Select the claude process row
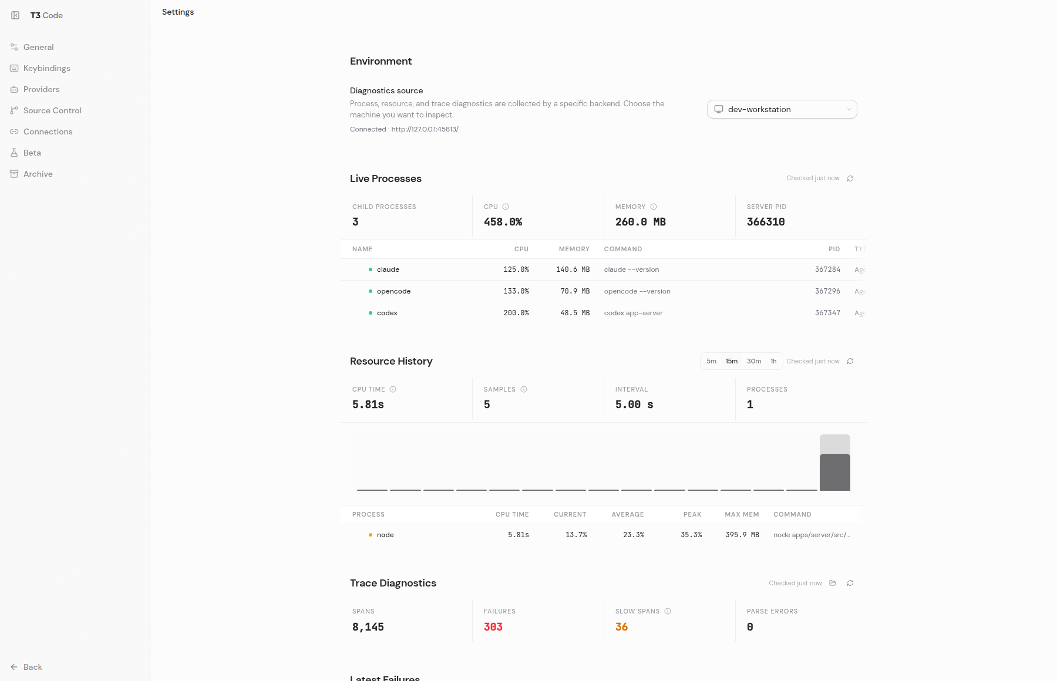 tap(604, 269)
